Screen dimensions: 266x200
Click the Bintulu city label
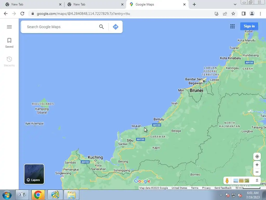click(159, 119)
